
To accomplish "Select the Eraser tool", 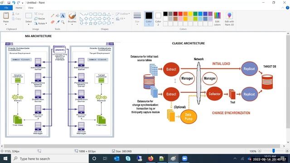I will coord(53,22).
